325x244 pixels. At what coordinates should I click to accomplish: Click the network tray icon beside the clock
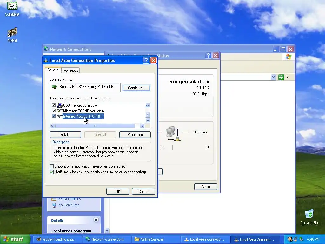(302, 239)
